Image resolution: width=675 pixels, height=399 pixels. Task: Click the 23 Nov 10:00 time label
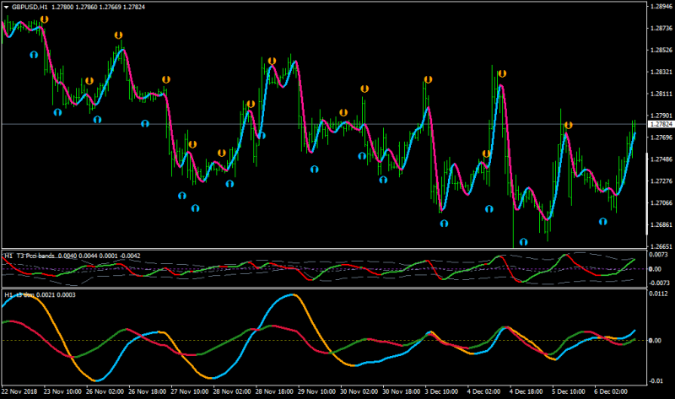point(62,391)
